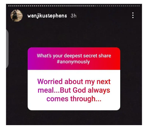The width and height of the screenshot is (148, 127).
Task: Click the "meal...But God always" text line
Action: 74,90
